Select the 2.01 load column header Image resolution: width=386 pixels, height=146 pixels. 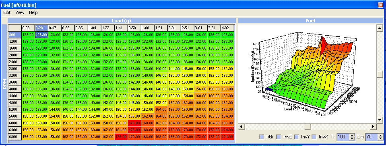174,28
